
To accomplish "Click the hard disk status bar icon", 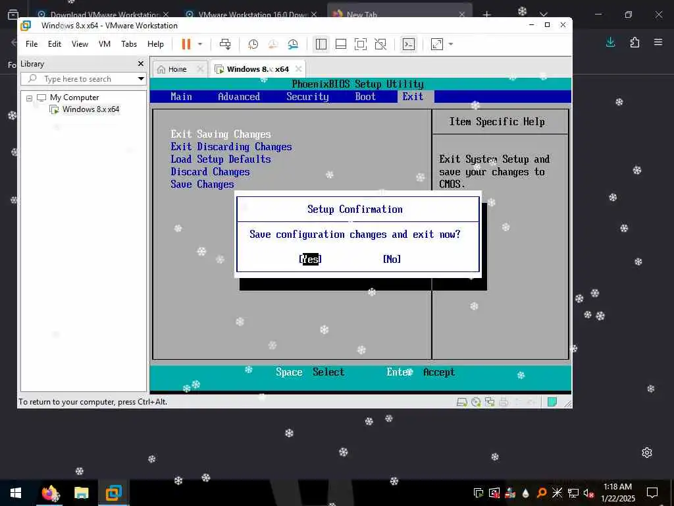I will 461,403.
